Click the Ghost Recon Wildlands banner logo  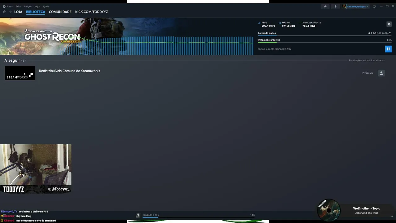click(52, 36)
